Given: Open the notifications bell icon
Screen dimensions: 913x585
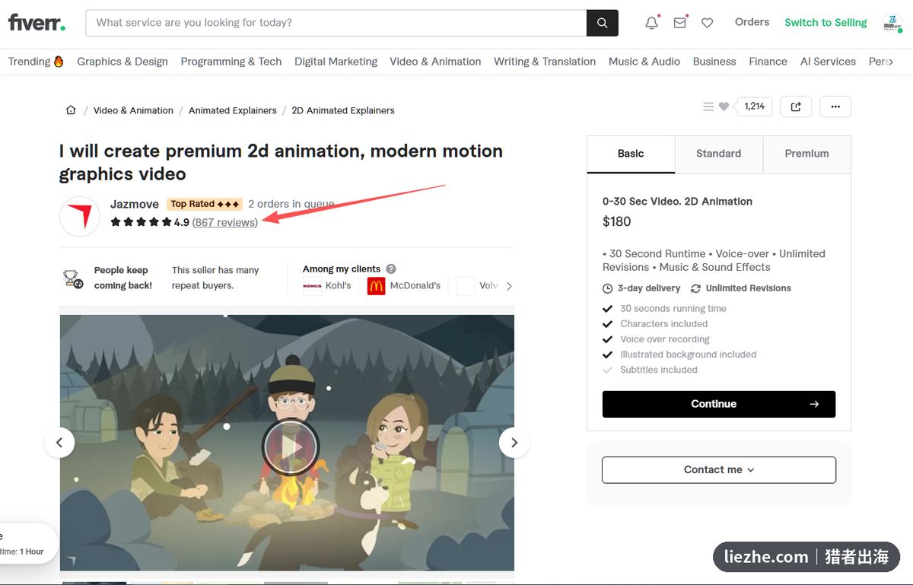Looking at the screenshot, I should click(x=651, y=23).
